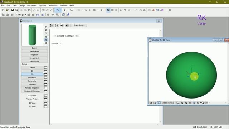The width and height of the screenshot is (229, 129).
Task: Open the View menu
Action: point(14,5)
